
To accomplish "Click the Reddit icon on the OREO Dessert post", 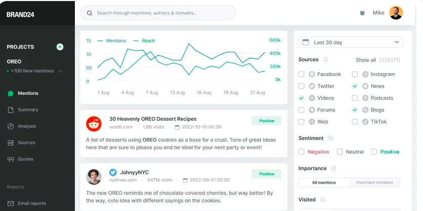I will tap(94, 123).
